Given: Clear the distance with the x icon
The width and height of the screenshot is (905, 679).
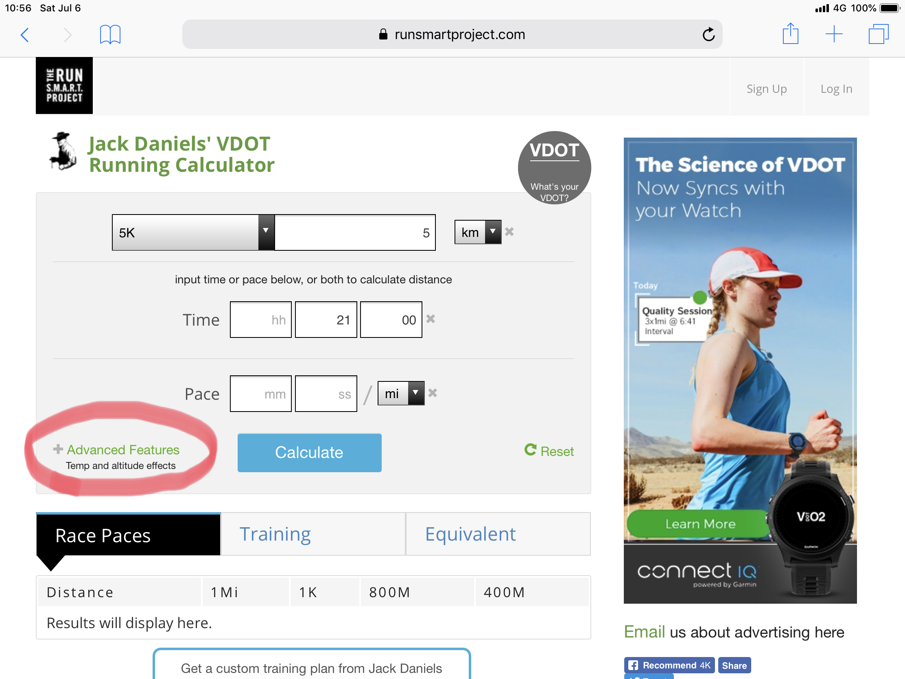Looking at the screenshot, I should pos(509,232).
